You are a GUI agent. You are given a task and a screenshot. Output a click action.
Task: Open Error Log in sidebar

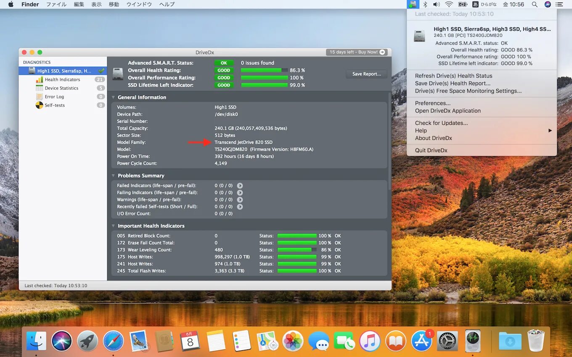pos(54,97)
